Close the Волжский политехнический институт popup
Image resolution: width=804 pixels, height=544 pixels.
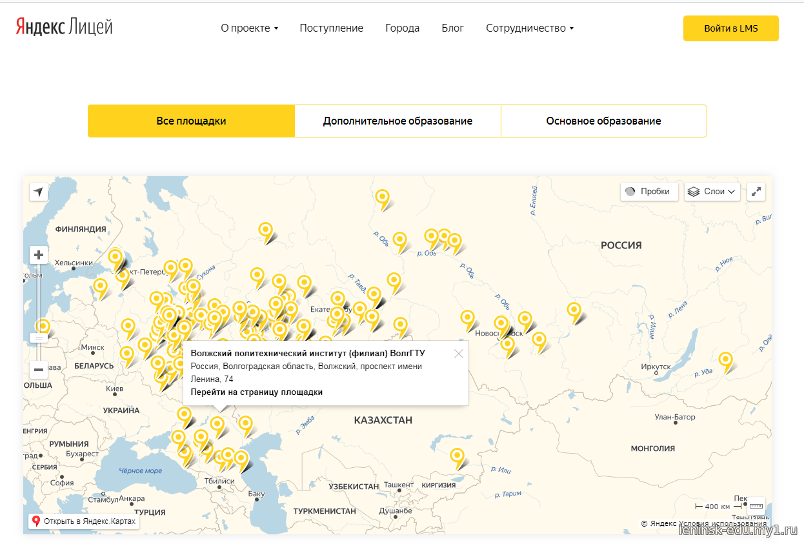pyautogui.click(x=459, y=354)
